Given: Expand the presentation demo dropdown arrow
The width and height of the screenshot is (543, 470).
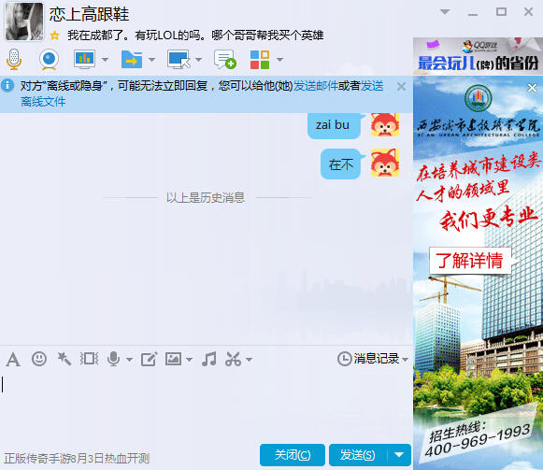Looking at the screenshot, I should pos(105,60).
